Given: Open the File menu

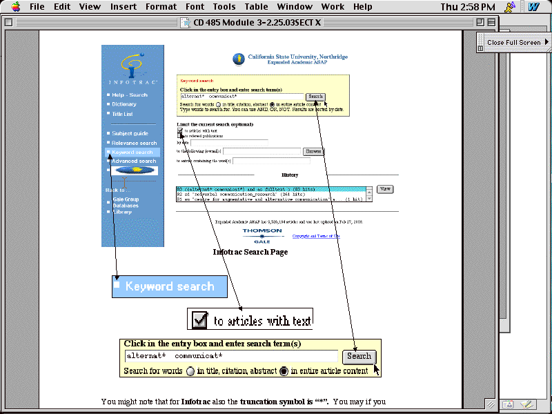Looking at the screenshot, I should click(37, 7).
